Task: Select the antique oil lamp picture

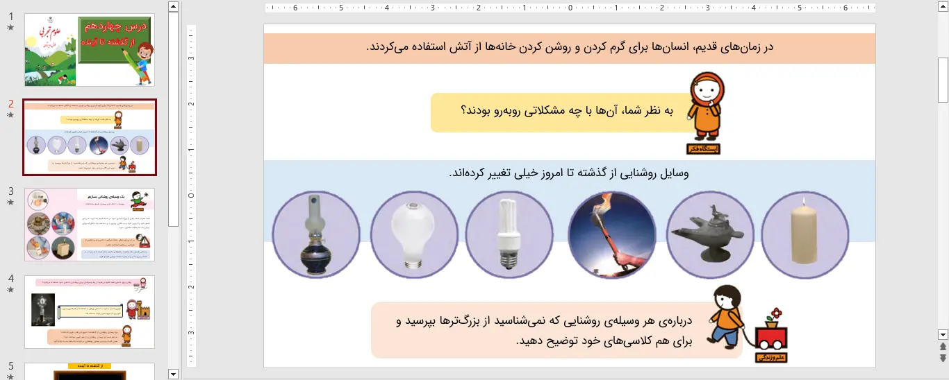Action: coord(710,234)
